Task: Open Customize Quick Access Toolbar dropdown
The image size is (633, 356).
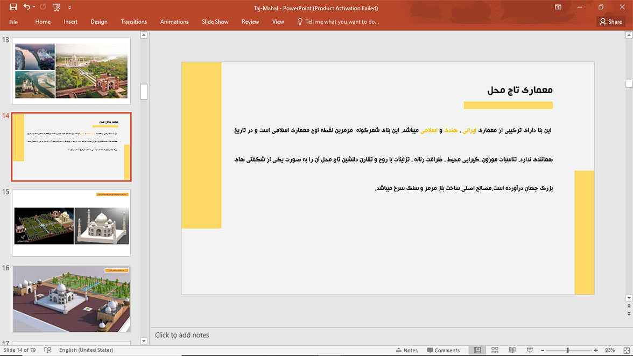Action: [x=69, y=8]
